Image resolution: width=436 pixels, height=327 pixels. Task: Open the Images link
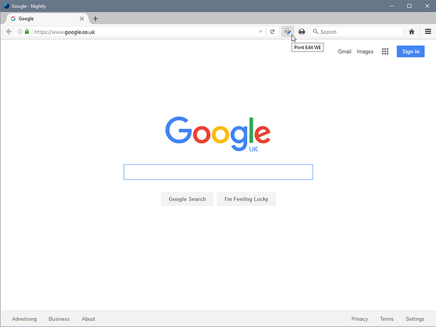(365, 52)
